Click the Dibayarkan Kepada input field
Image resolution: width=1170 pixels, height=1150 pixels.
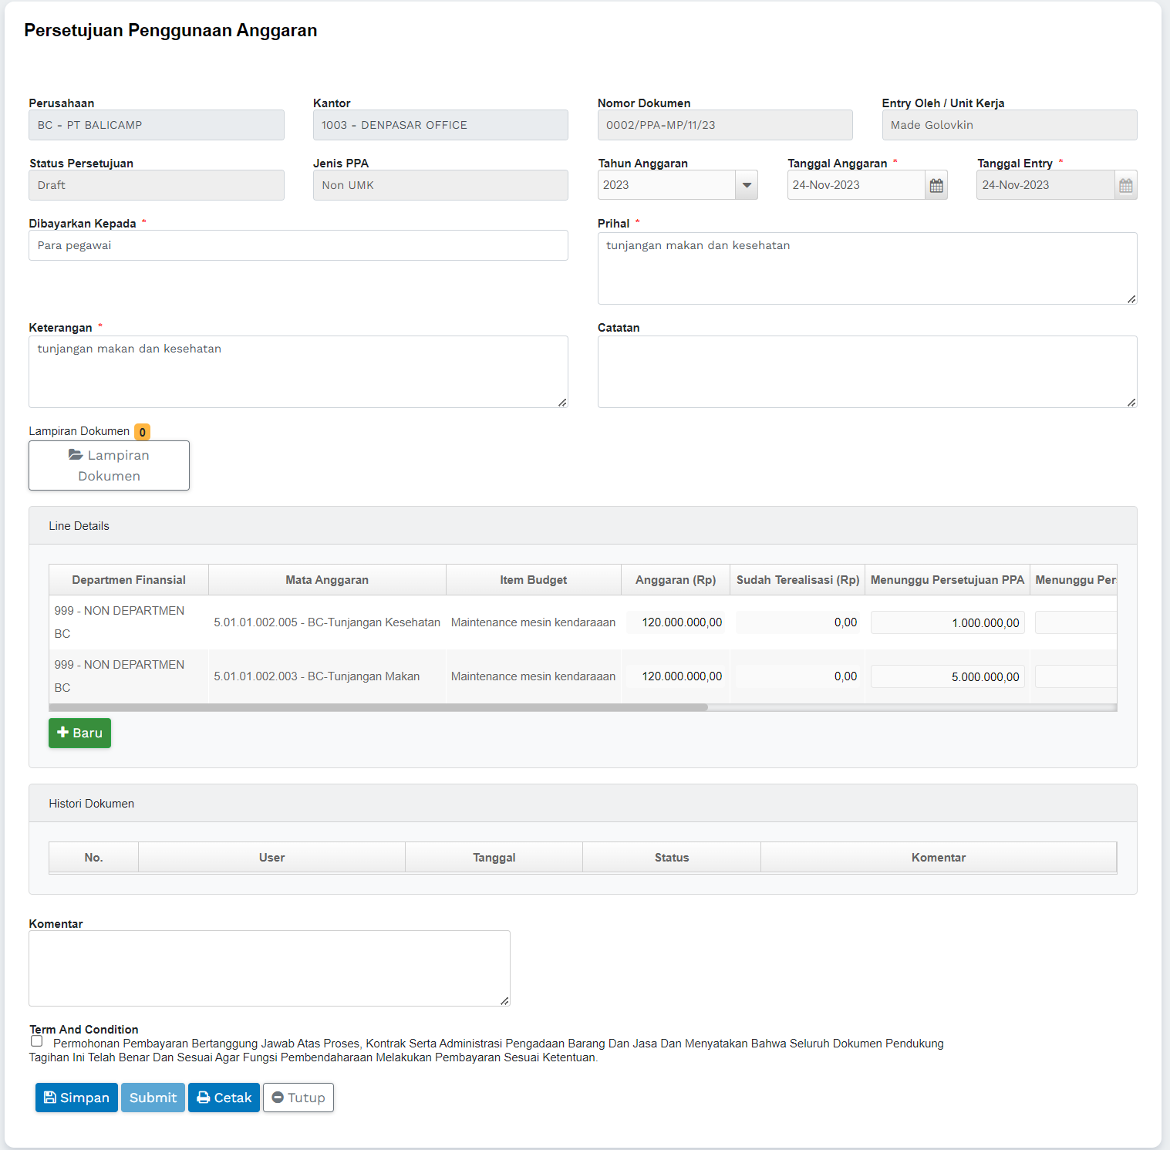pos(298,245)
